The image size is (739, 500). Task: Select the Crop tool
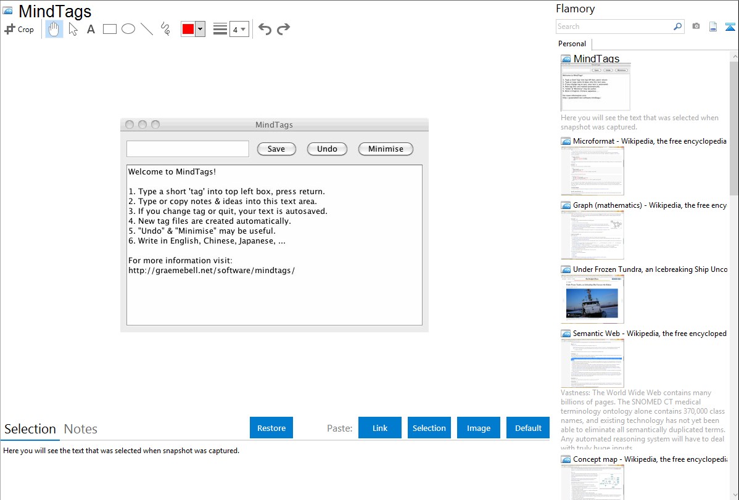[x=19, y=29]
